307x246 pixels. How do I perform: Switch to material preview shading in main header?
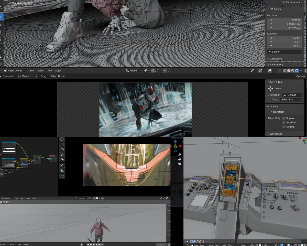pos(293,70)
